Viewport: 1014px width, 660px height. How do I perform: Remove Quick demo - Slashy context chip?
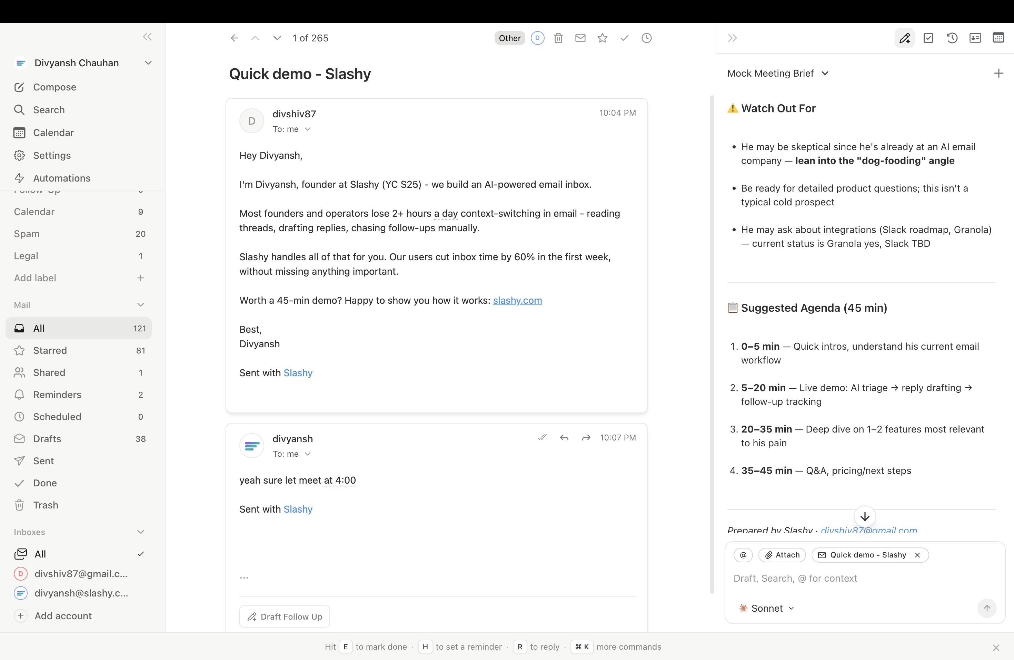[x=917, y=555]
